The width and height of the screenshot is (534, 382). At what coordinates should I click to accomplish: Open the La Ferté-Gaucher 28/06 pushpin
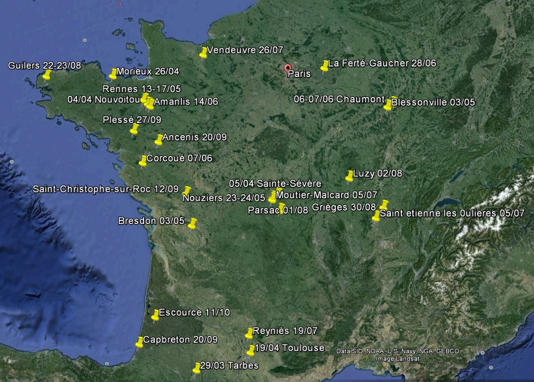[325, 65]
